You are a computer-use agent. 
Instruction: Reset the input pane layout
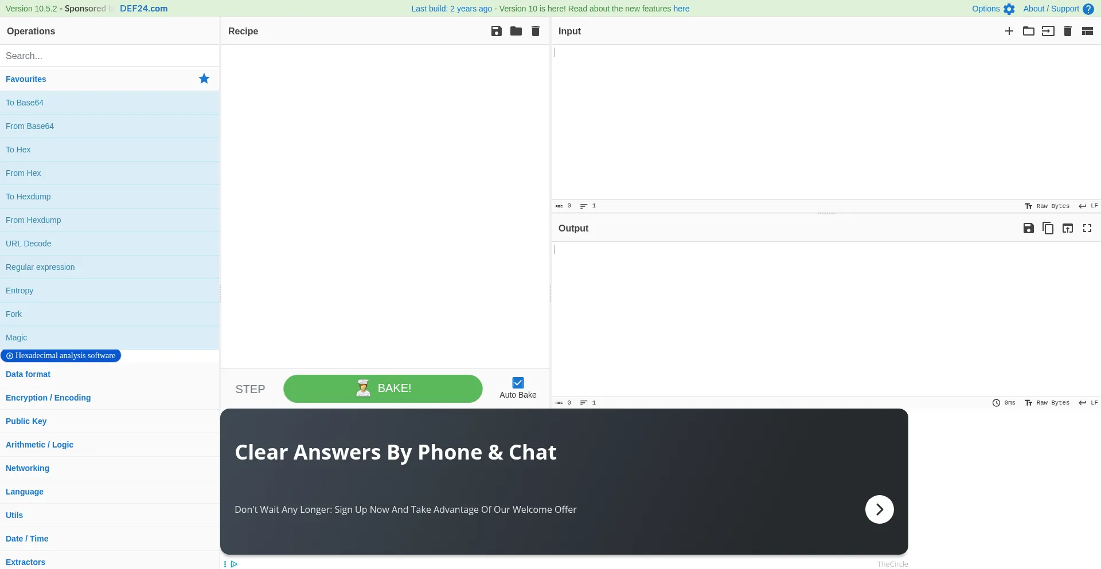1087,31
